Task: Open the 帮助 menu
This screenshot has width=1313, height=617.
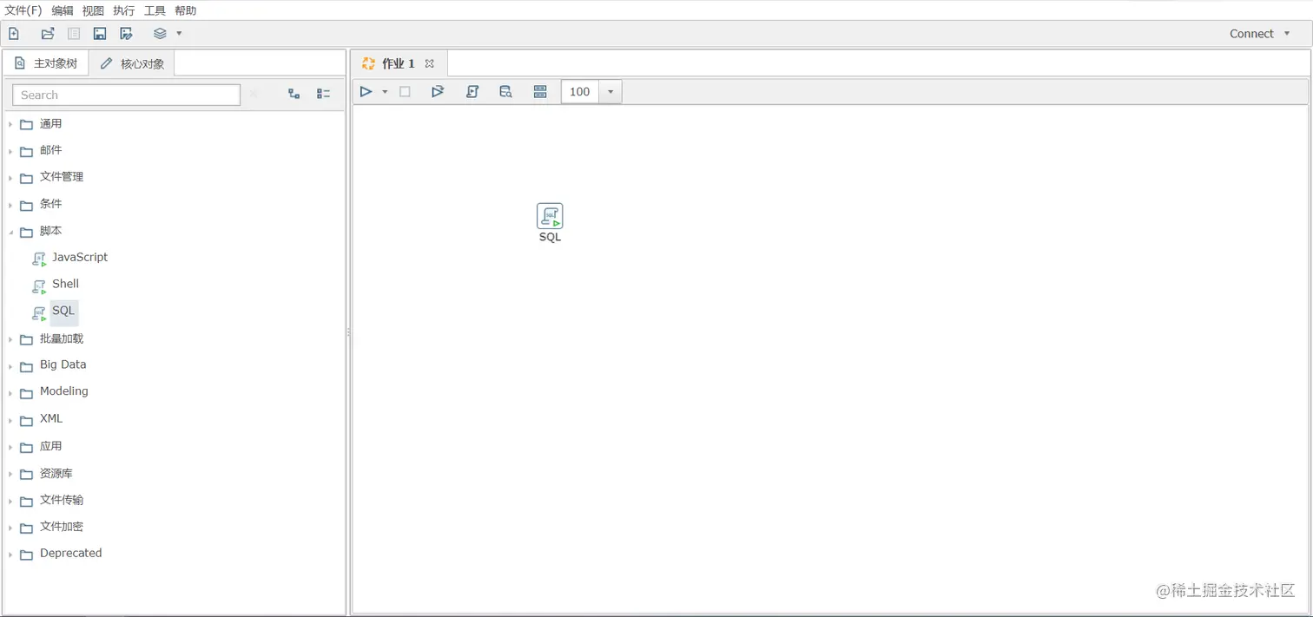Action: tap(186, 10)
